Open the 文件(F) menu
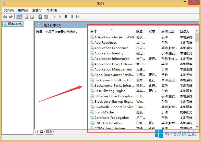 (9, 10)
